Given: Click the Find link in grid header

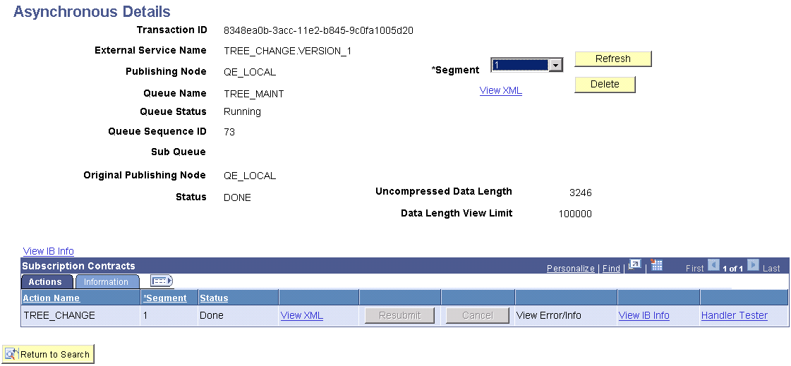Looking at the screenshot, I should pos(611,268).
